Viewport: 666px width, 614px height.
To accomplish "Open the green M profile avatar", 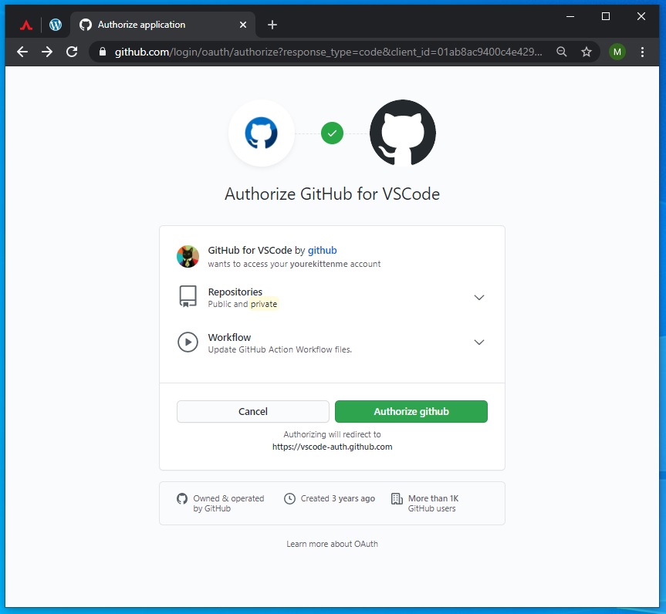I will click(x=617, y=52).
